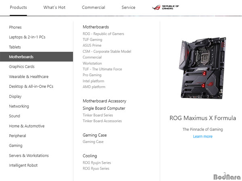Open TUF Gaming motherboards link
Image resolution: width=242 pixels, height=181 pixels.
tap(92, 39)
